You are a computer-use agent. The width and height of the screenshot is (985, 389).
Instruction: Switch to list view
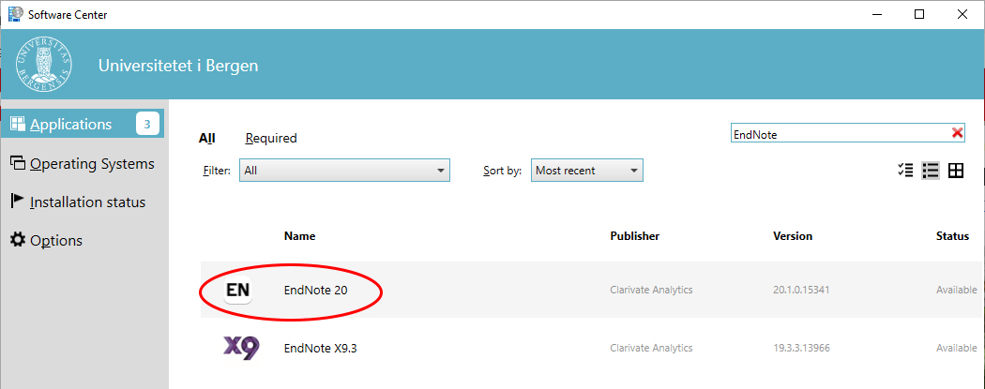(x=931, y=170)
